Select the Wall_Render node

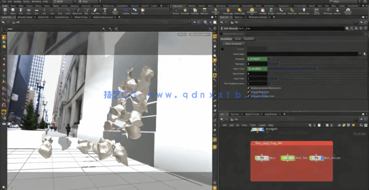point(317,158)
